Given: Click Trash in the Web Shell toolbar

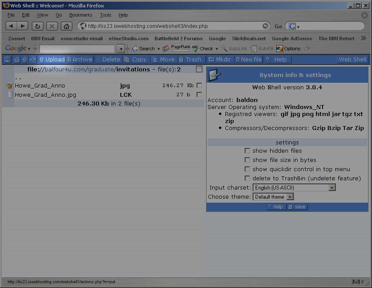Looking at the screenshot, I should point(190,60).
